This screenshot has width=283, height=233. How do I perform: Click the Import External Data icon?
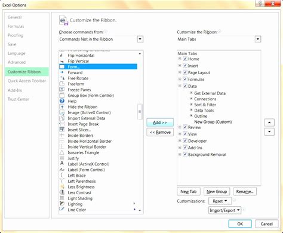[62, 118]
